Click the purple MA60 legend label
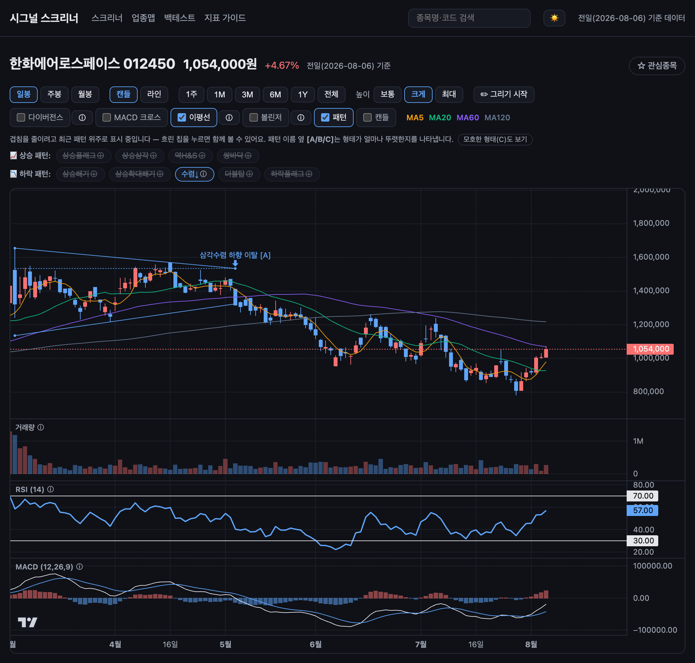This screenshot has height=663, width=695. pyautogui.click(x=468, y=118)
